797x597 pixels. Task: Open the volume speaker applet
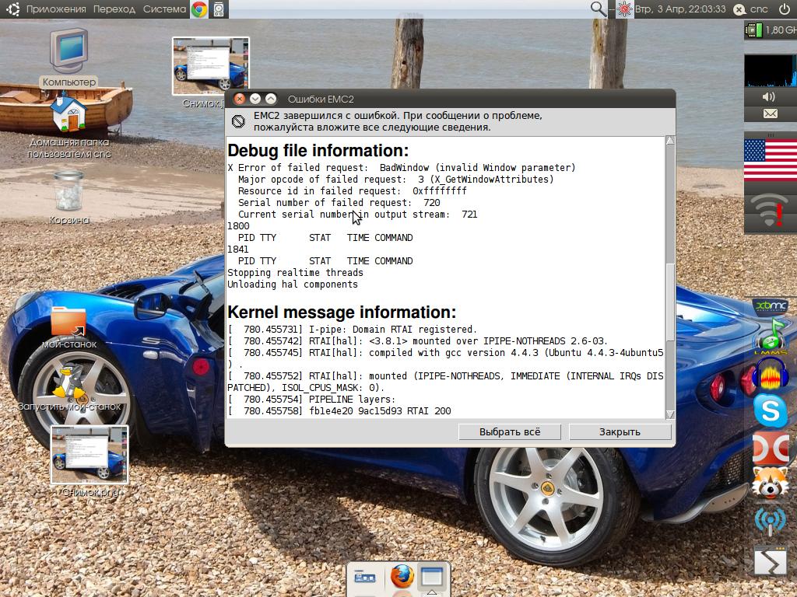[x=769, y=96]
